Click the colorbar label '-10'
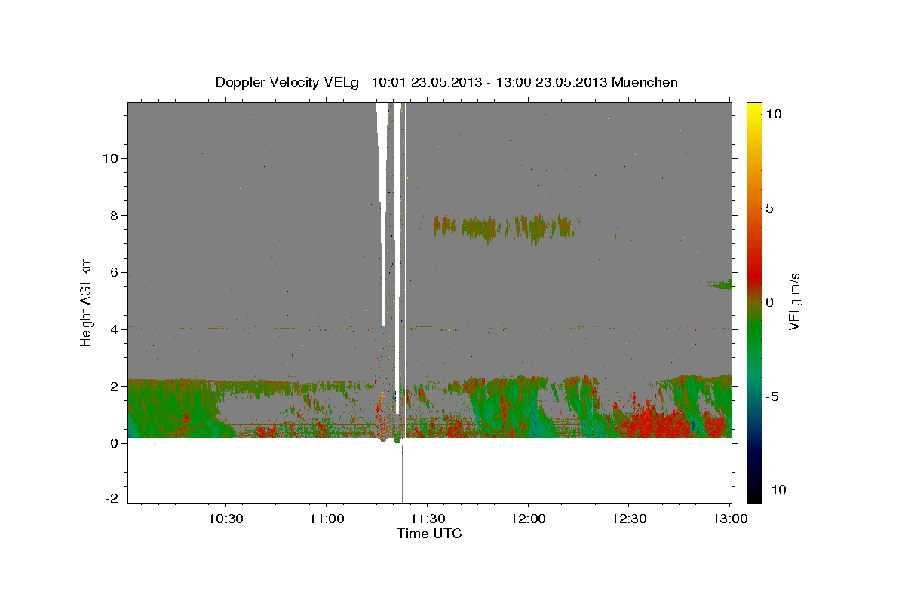 click(776, 490)
